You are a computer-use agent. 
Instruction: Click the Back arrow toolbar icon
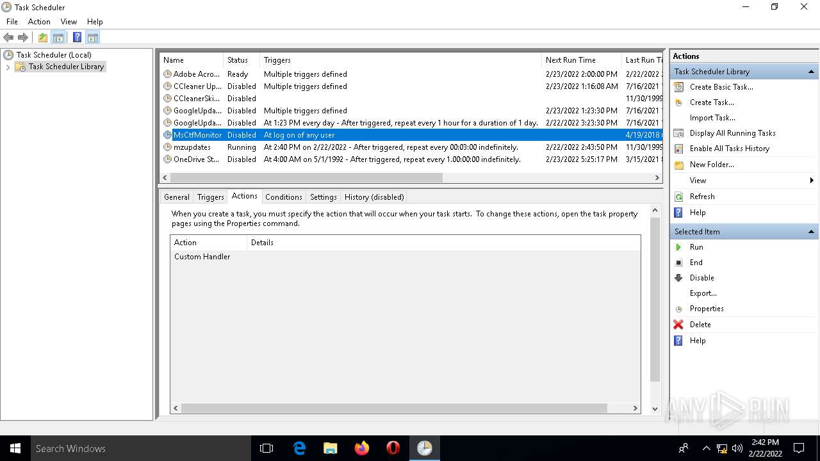(8, 38)
